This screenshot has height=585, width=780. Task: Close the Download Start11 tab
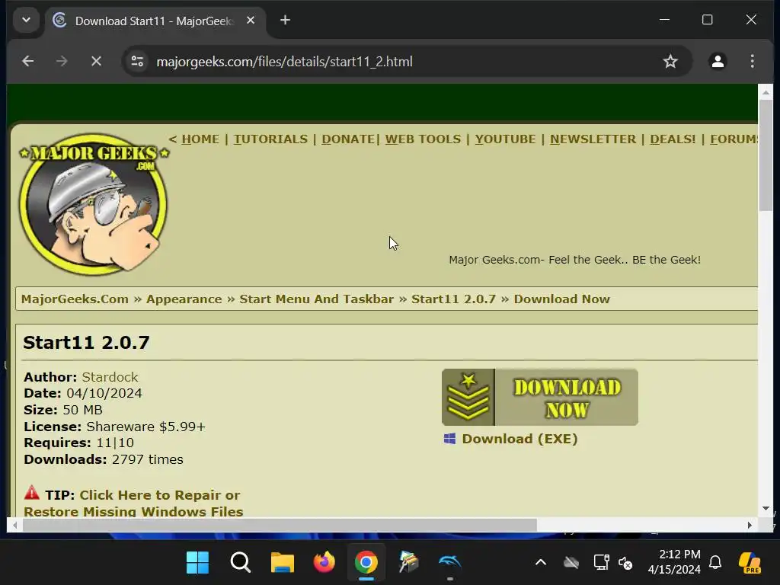(251, 21)
